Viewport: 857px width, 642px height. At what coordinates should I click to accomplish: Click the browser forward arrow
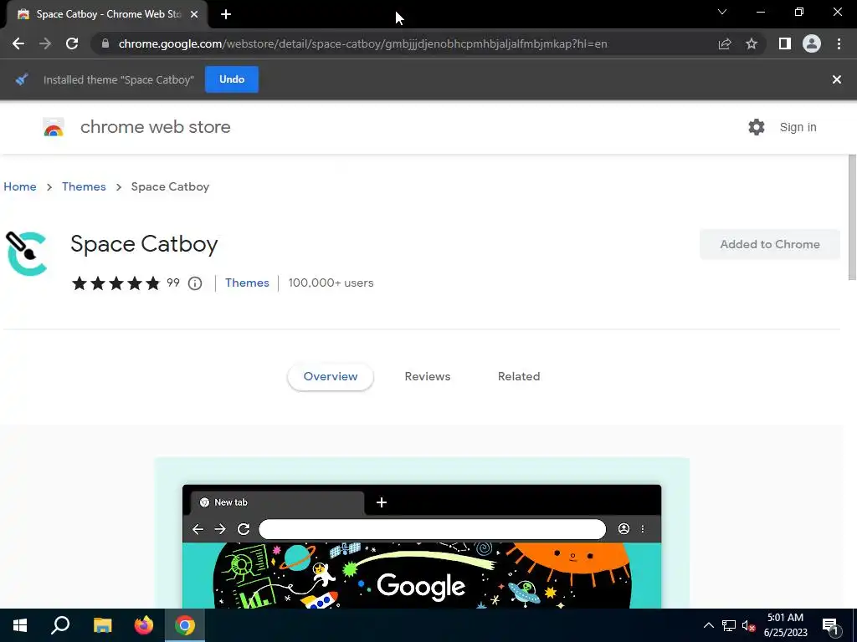coord(45,43)
